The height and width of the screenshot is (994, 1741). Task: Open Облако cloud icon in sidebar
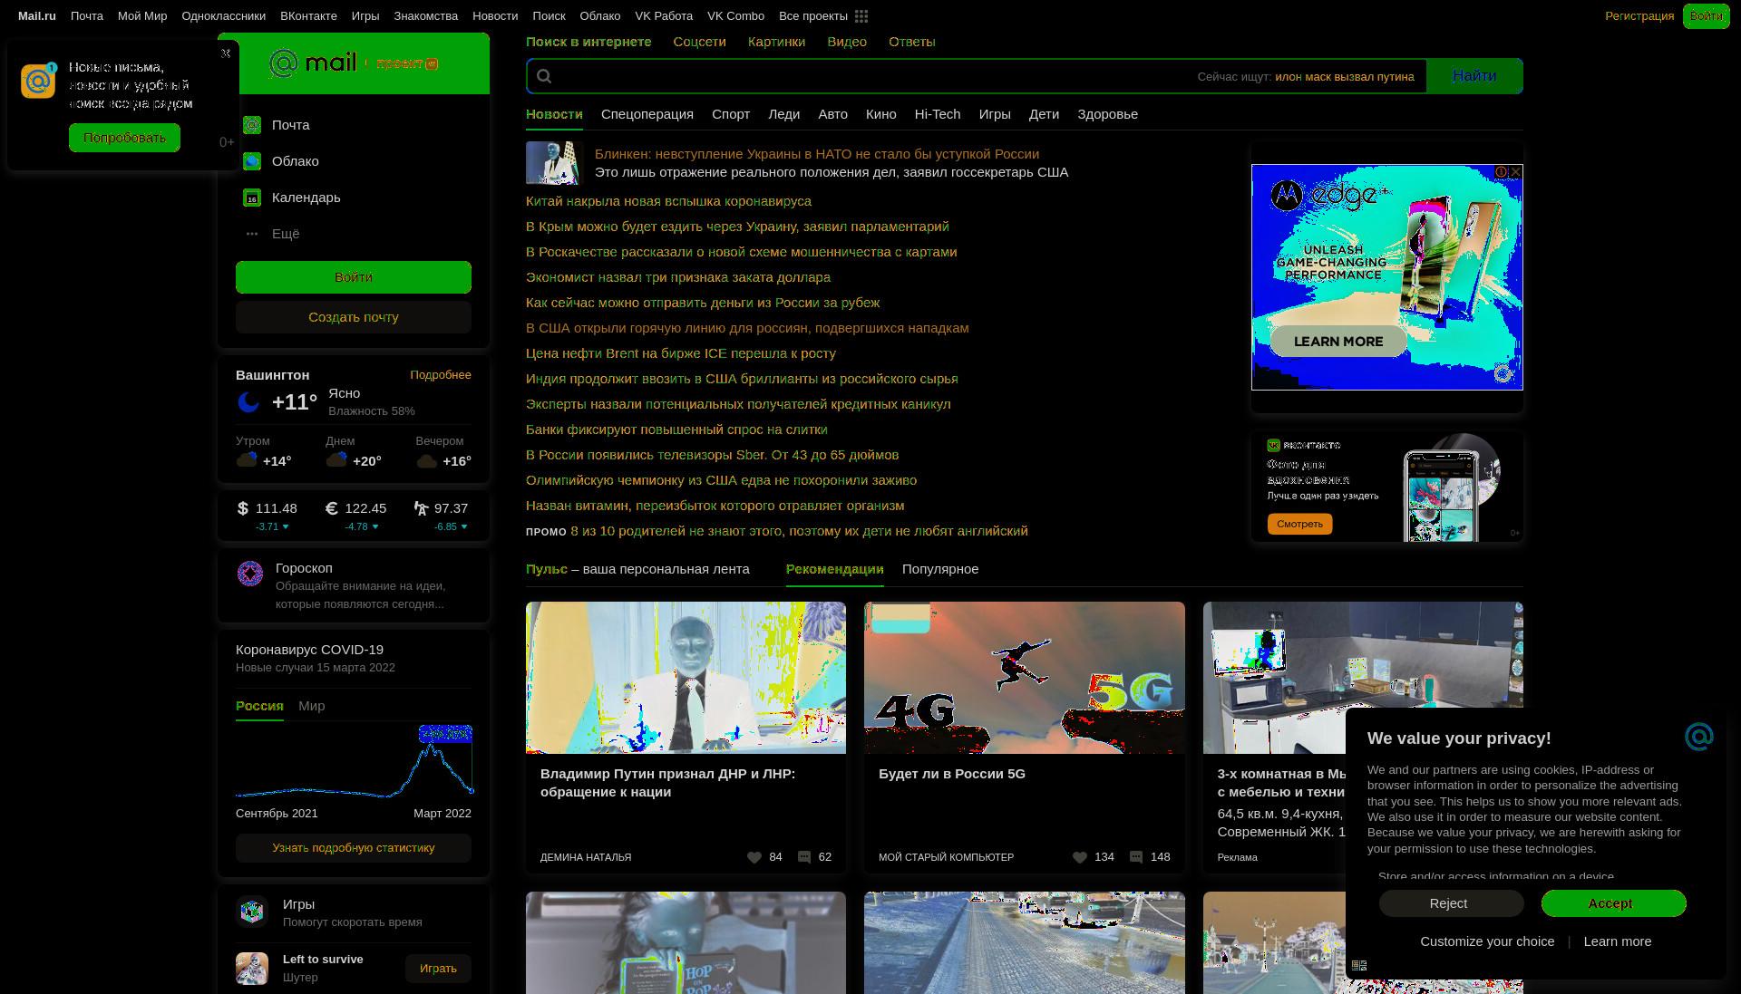click(x=252, y=161)
